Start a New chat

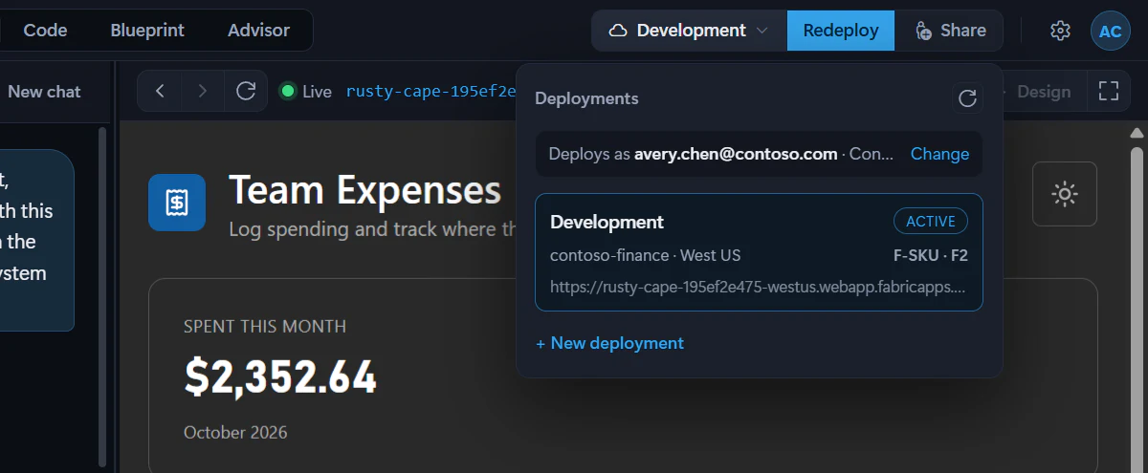(x=44, y=92)
